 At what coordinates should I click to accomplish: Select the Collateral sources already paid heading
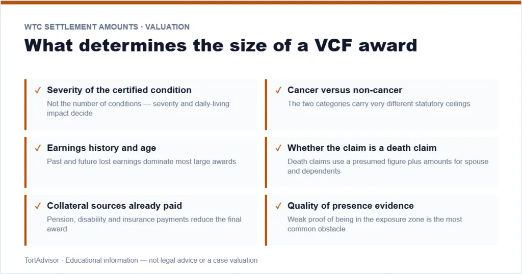tap(115, 206)
